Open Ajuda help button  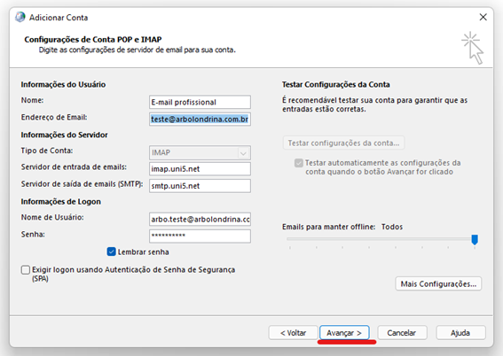click(460, 333)
